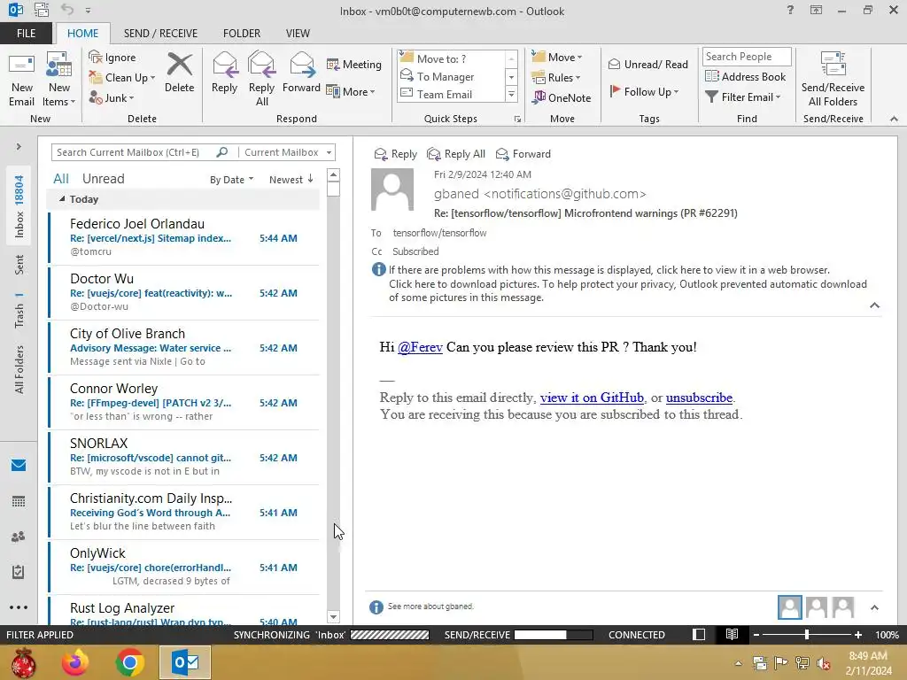The width and height of the screenshot is (907, 680).
Task: Send to OneNote
Action: tap(562, 97)
